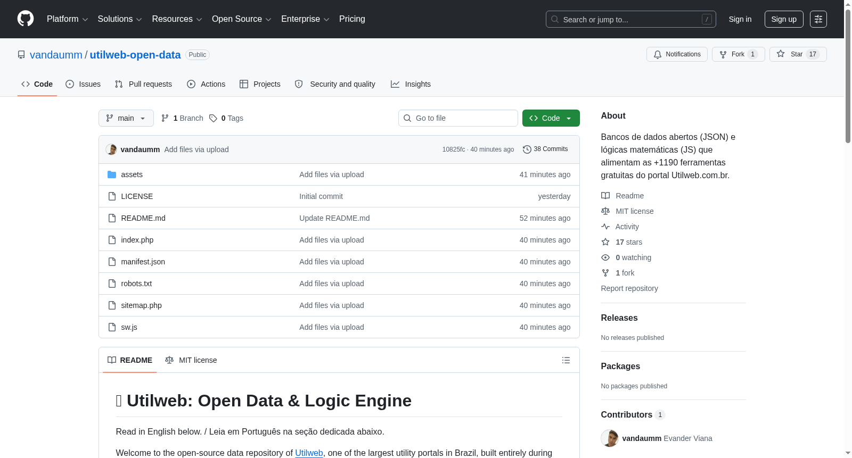Image resolution: width=852 pixels, height=458 pixels.
Task: Click contributor vandaumm avatar photo
Action: point(610,438)
